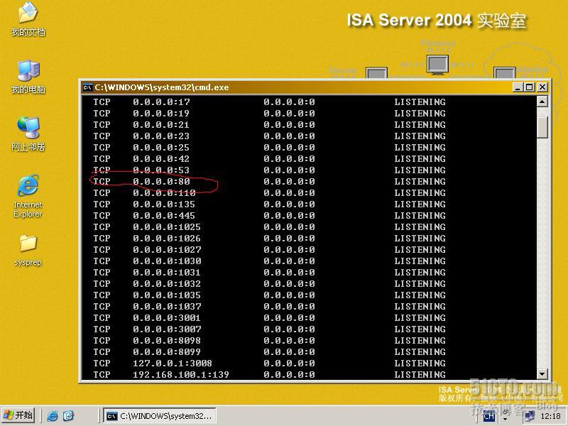Click the 0.0.0.0:25 address entry
This screenshot has height=426, width=568.
161,147
